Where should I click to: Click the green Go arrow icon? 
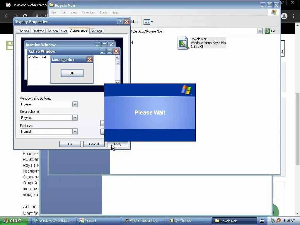tap(267, 31)
